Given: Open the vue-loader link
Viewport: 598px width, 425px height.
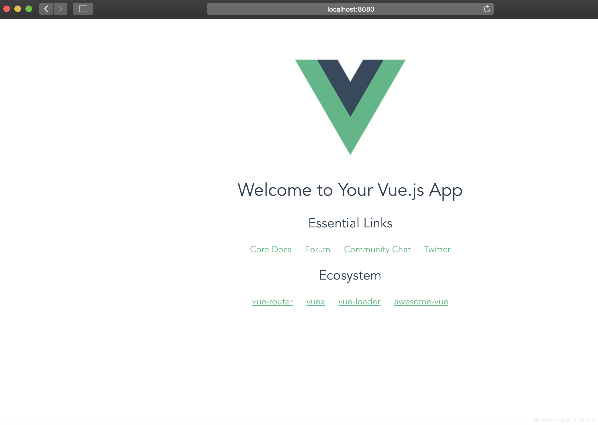Looking at the screenshot, I should [359, 302].
